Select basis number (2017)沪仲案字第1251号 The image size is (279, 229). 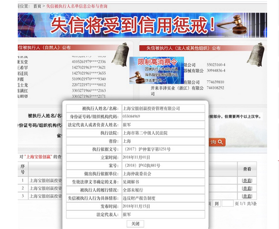[147, 149]
